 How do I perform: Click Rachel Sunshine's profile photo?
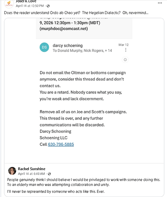(12, 171)
